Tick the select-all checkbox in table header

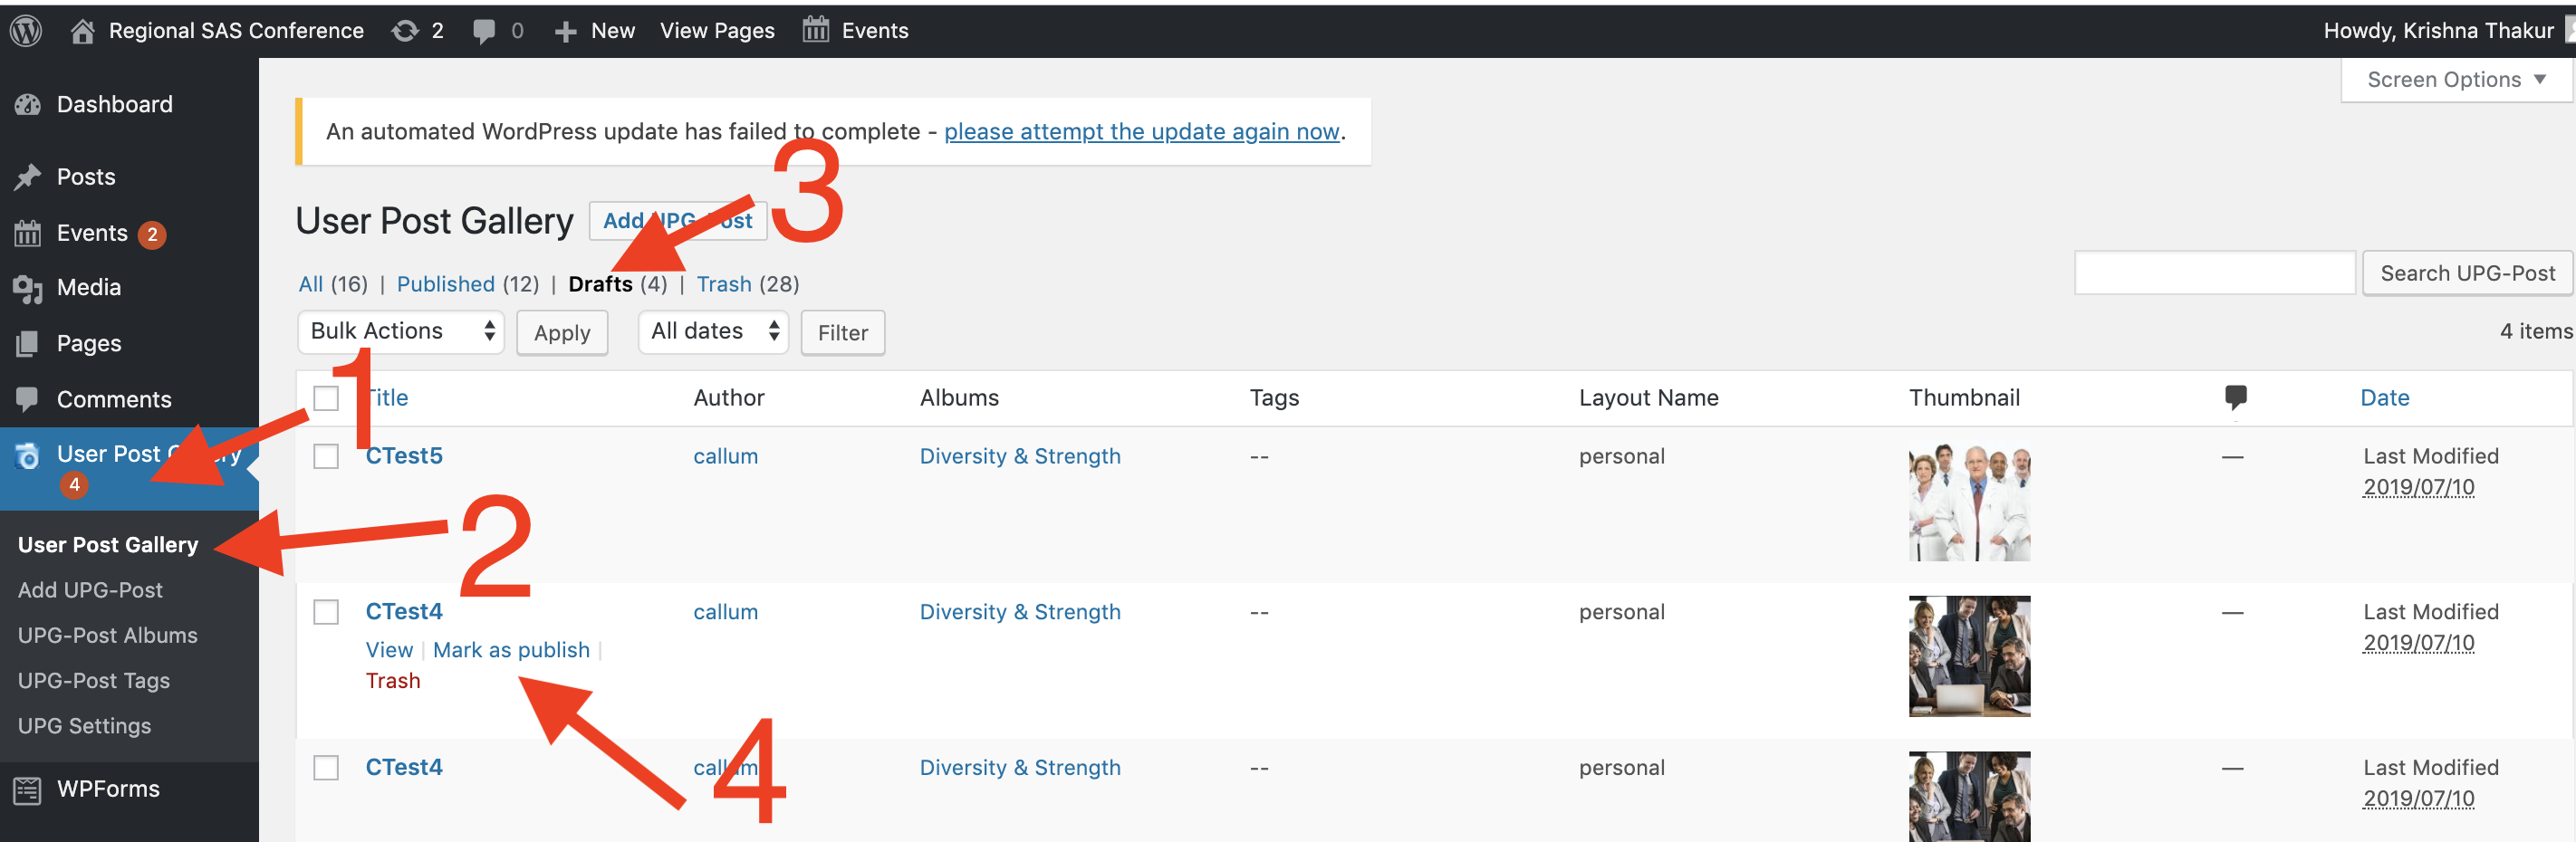[326, 398]
